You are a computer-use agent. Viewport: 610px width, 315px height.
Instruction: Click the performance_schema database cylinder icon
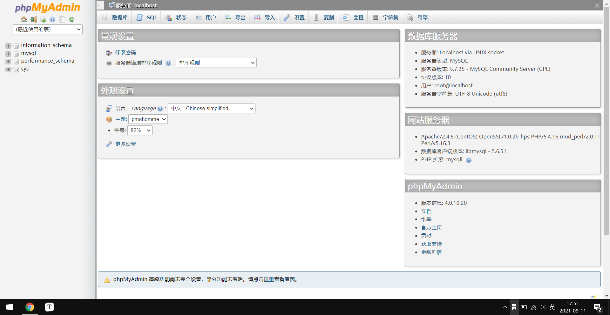click(x=16, y=62)
